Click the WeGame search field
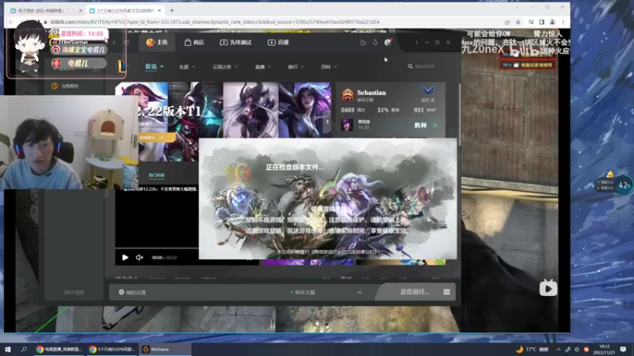The width and height of the screenshot is (634, 356). pyautogui.click(x=425, y=66)
